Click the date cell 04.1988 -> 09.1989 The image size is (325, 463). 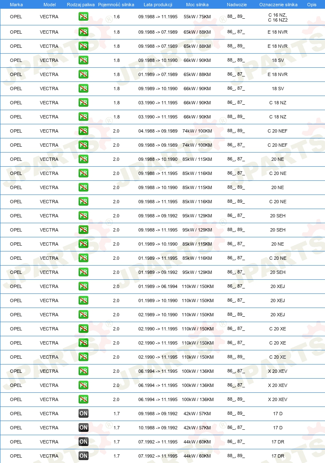pos(158,131)
